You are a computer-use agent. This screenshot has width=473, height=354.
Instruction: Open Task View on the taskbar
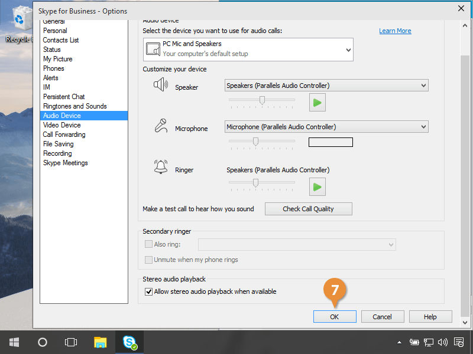tap(71, 342)
